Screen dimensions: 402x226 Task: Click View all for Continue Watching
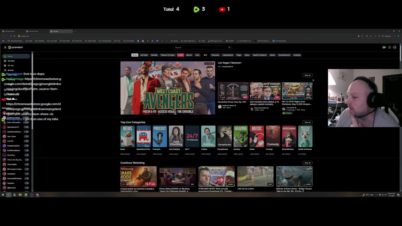pyautogui.click(x=307, y=163)
